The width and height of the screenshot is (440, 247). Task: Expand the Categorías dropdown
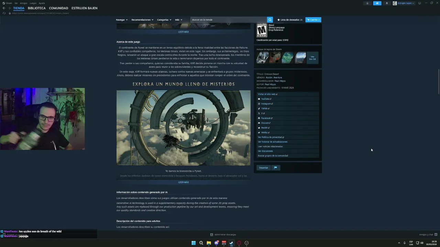pyautogui.click(x=164, y=20)
